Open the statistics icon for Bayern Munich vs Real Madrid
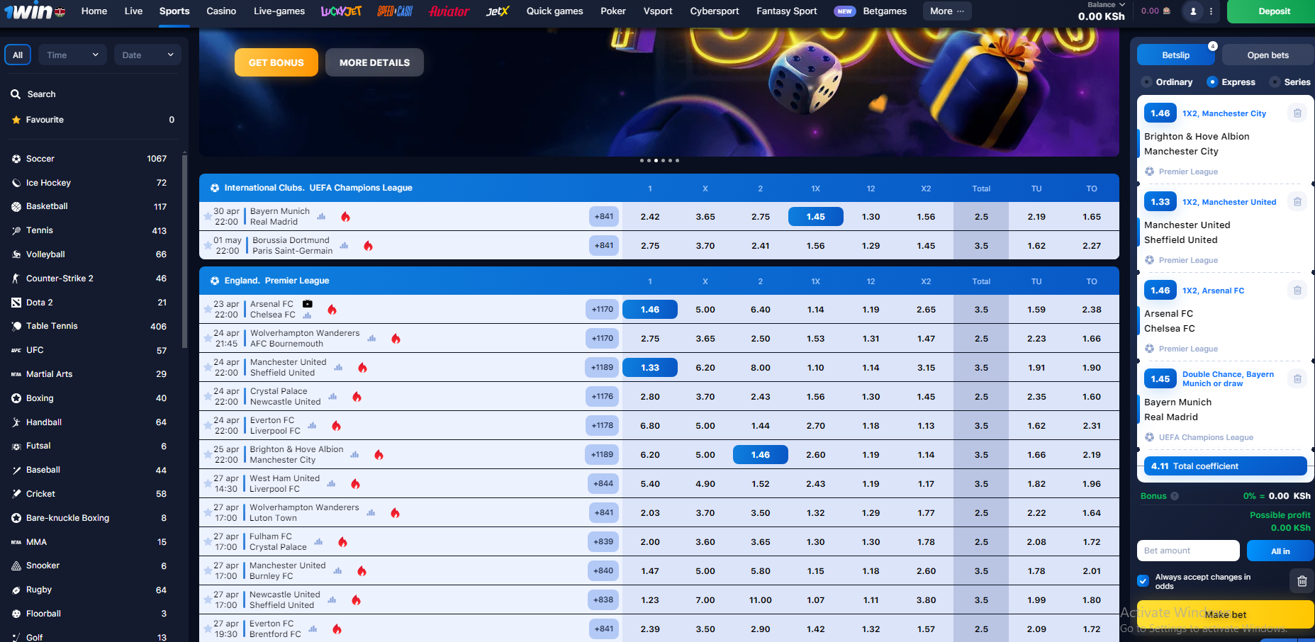 [321, 217]
